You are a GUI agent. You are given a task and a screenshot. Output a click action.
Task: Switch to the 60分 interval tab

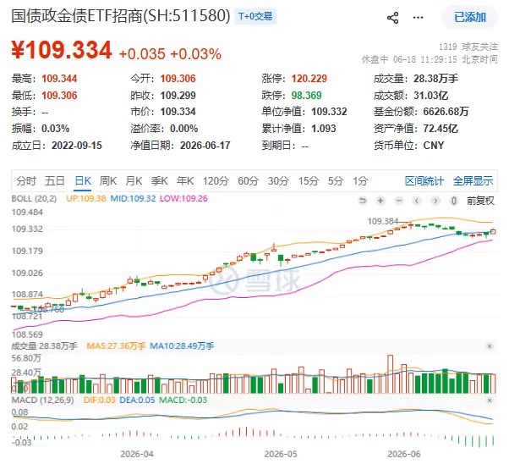click(249, 181)
